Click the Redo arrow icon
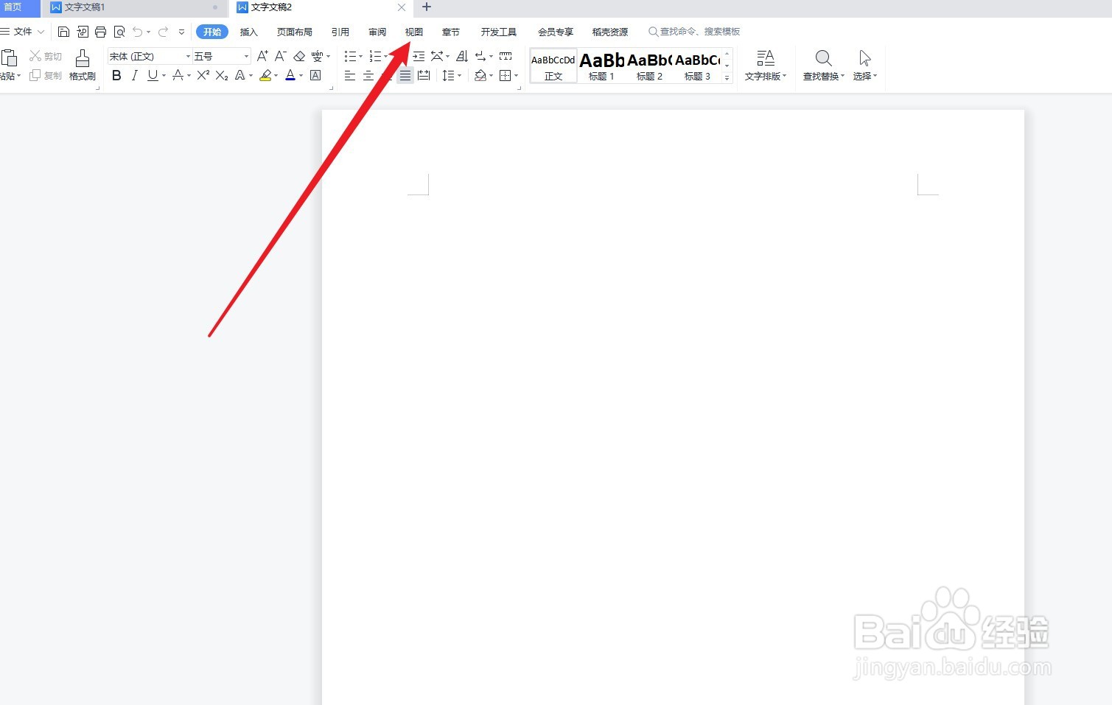 pos(163,32)
